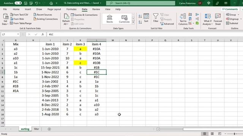Open the Help ribbon tab
The height and width of the screenshot is (136, 243).
pos(118,9)
